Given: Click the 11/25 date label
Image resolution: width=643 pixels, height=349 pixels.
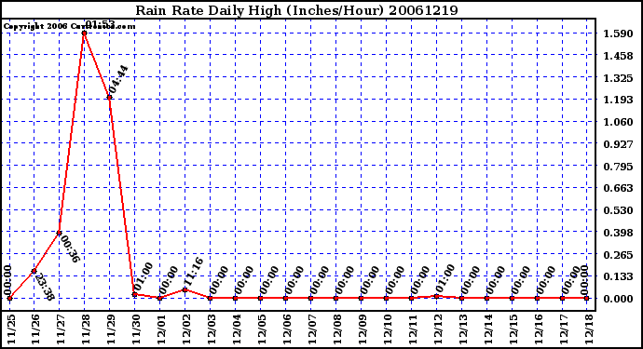Looking at the screenshot, I should coord(10,329).
